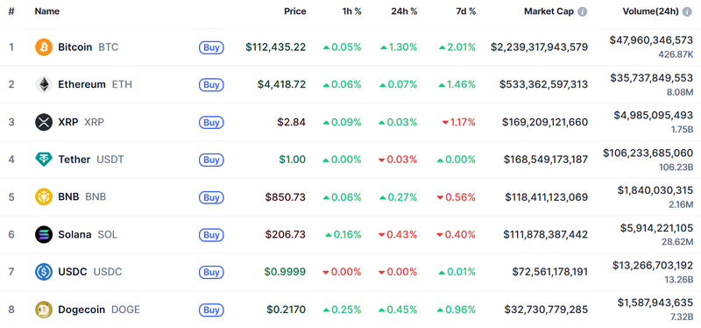Sort the table by 24h % column

(x=404, y=11)
